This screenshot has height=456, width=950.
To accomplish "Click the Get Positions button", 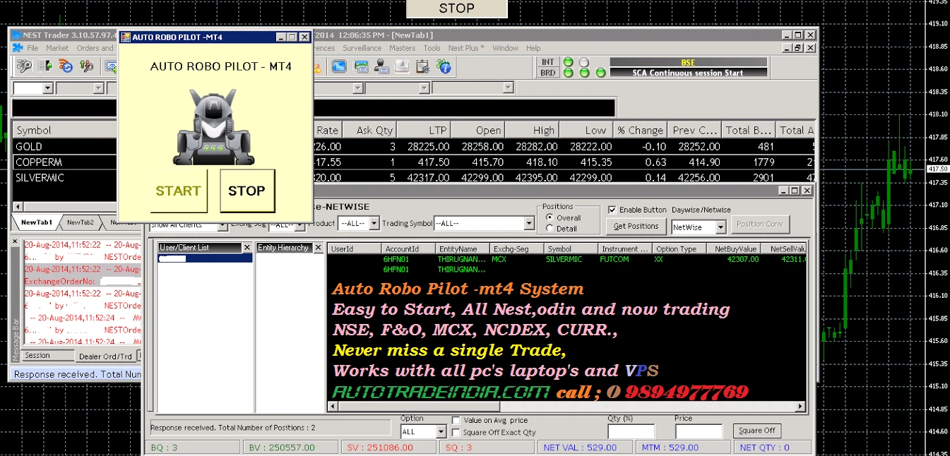I will point(636,226).
